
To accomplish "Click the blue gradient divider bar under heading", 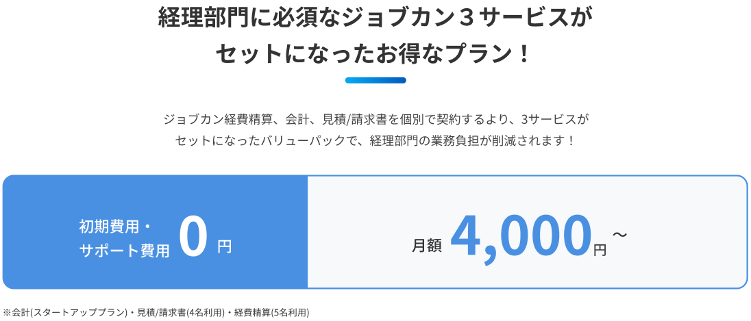I will coord(375,80).
